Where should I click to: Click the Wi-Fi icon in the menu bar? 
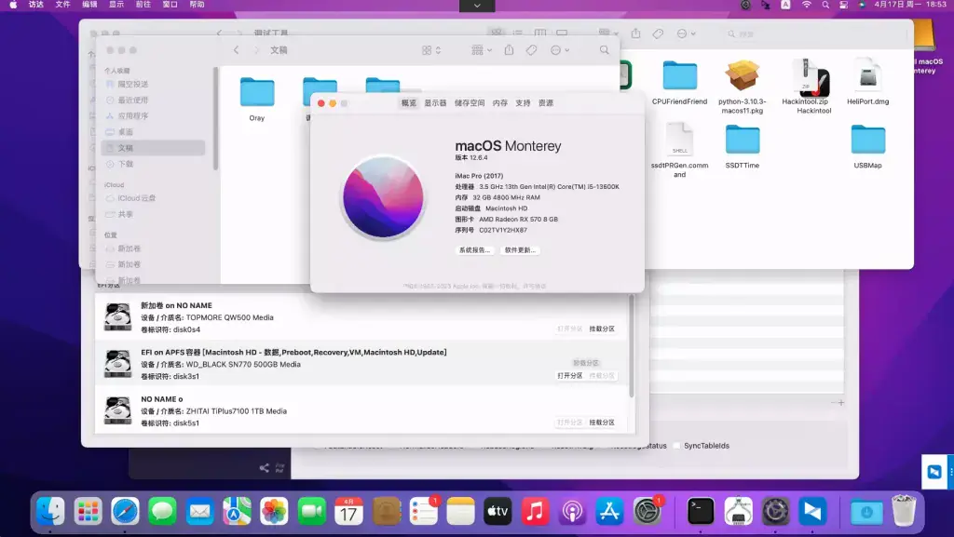click(x=806, y=5)
